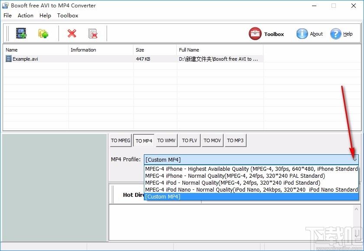Image resolution: width=364 pixels, height=251 pixels.
Task: Click the MP4 Profile combo box field
Action: pyautogui.click(x=251, y=160)
